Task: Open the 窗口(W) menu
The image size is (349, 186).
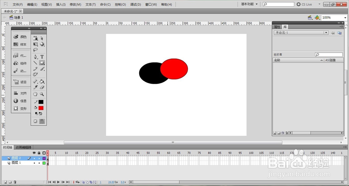Action: [151, 5]
